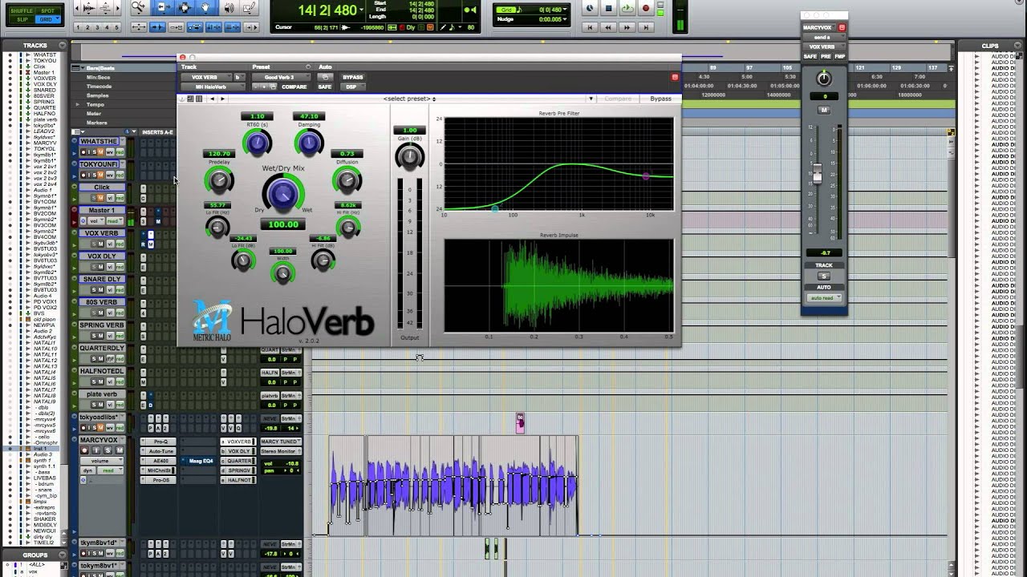
Task: Click the DSP button in plugin header
Action: pyautogui.click(x=351, y=87)
